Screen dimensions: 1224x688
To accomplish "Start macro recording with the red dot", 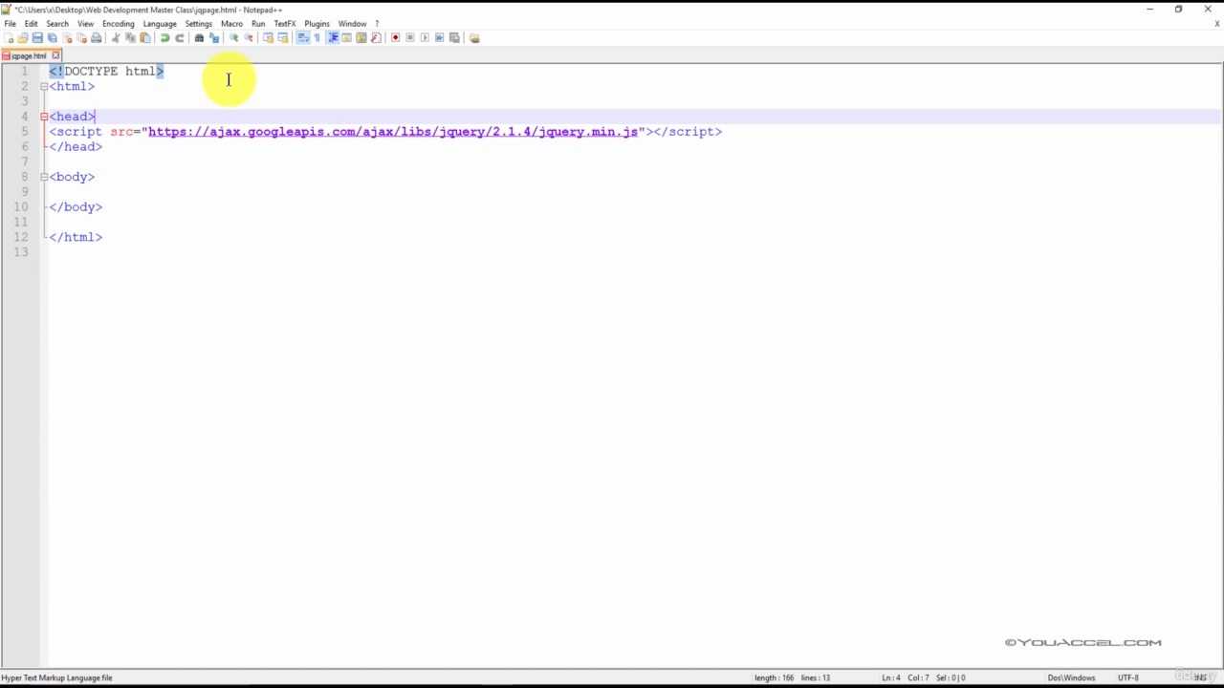I will click(395, 38).
